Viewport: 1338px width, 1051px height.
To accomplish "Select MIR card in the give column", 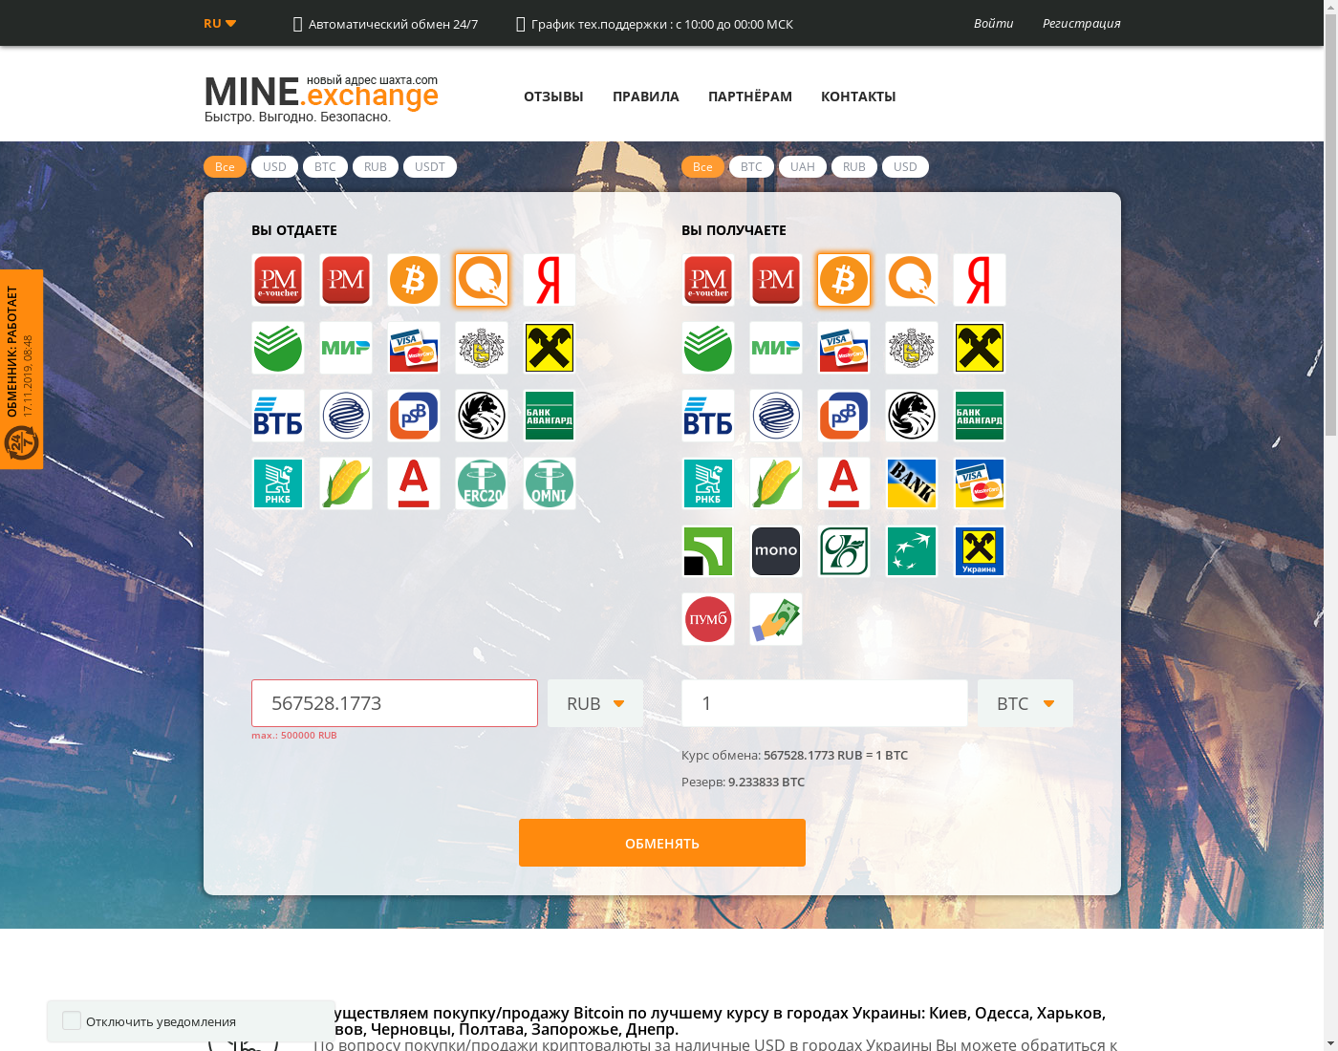I will tap(346, 348).
